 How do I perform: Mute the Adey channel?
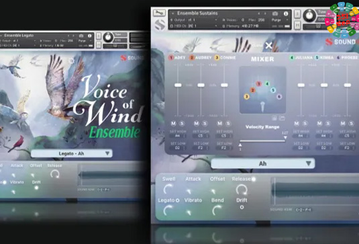(174, 124)
